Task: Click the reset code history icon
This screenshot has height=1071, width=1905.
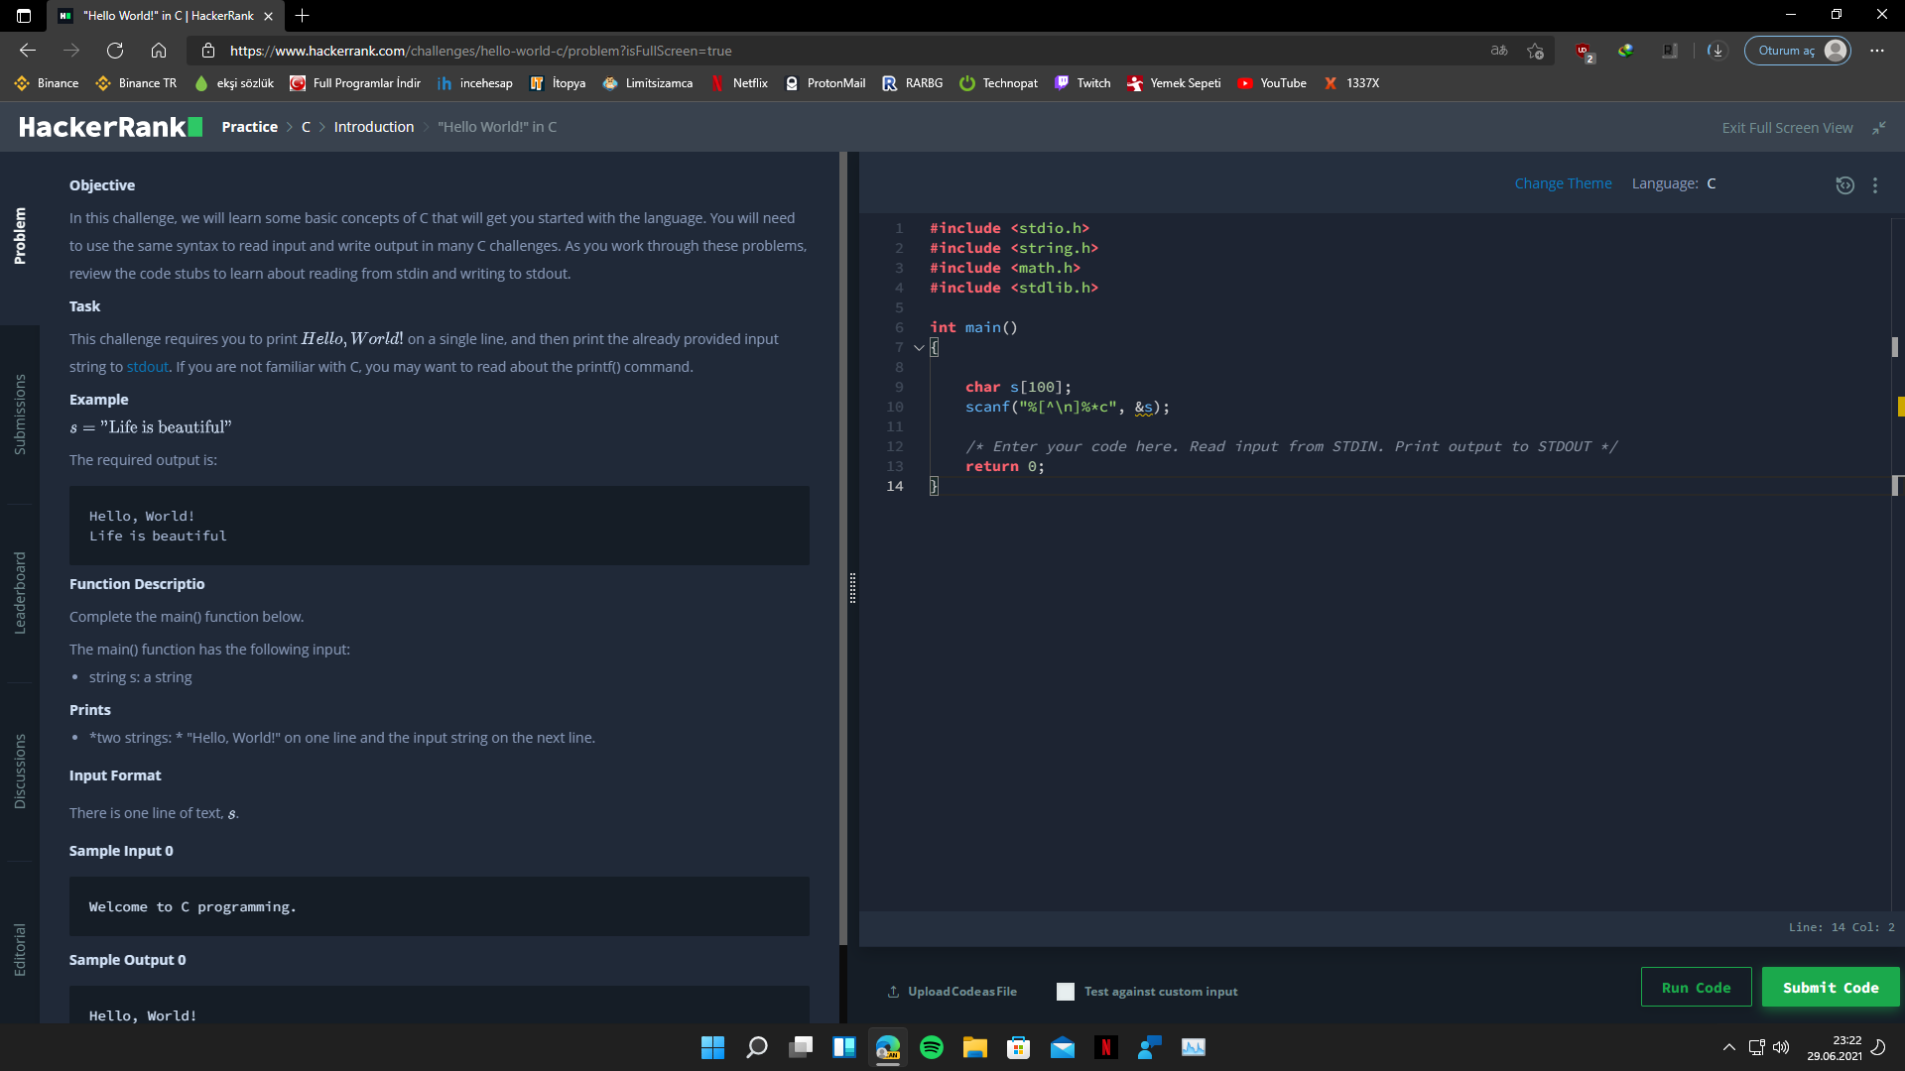Action: point(1844,185)
